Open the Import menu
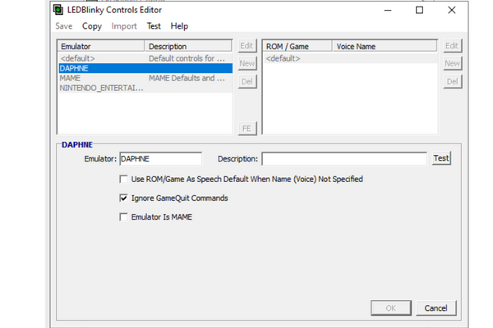The image size is (493, 328). click(x=124, y=26)
